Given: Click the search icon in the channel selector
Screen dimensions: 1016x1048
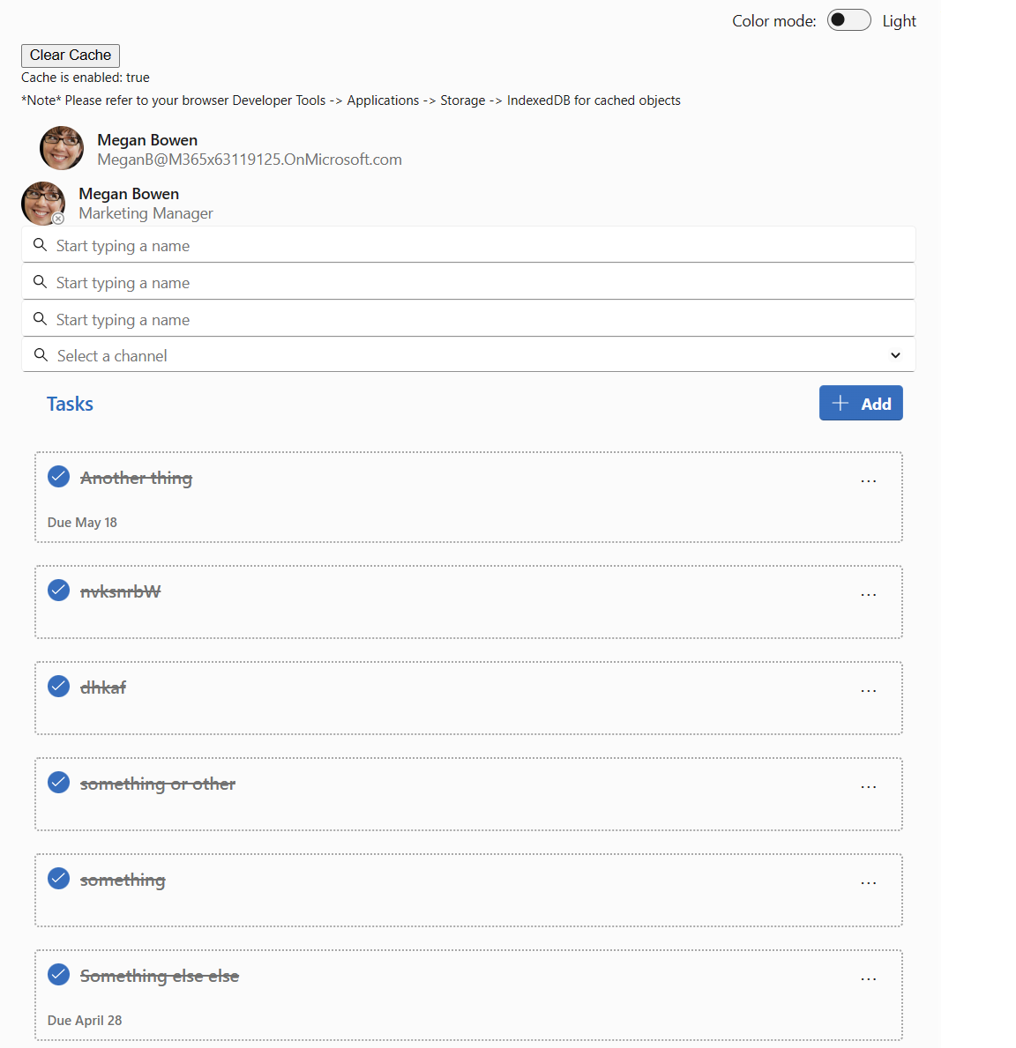Looking at the screenshot, I should pyautogui.click(x=41, y=354).
